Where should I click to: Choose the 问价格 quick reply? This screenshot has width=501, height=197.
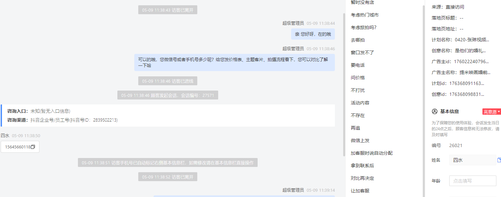[x=358, y=78]
